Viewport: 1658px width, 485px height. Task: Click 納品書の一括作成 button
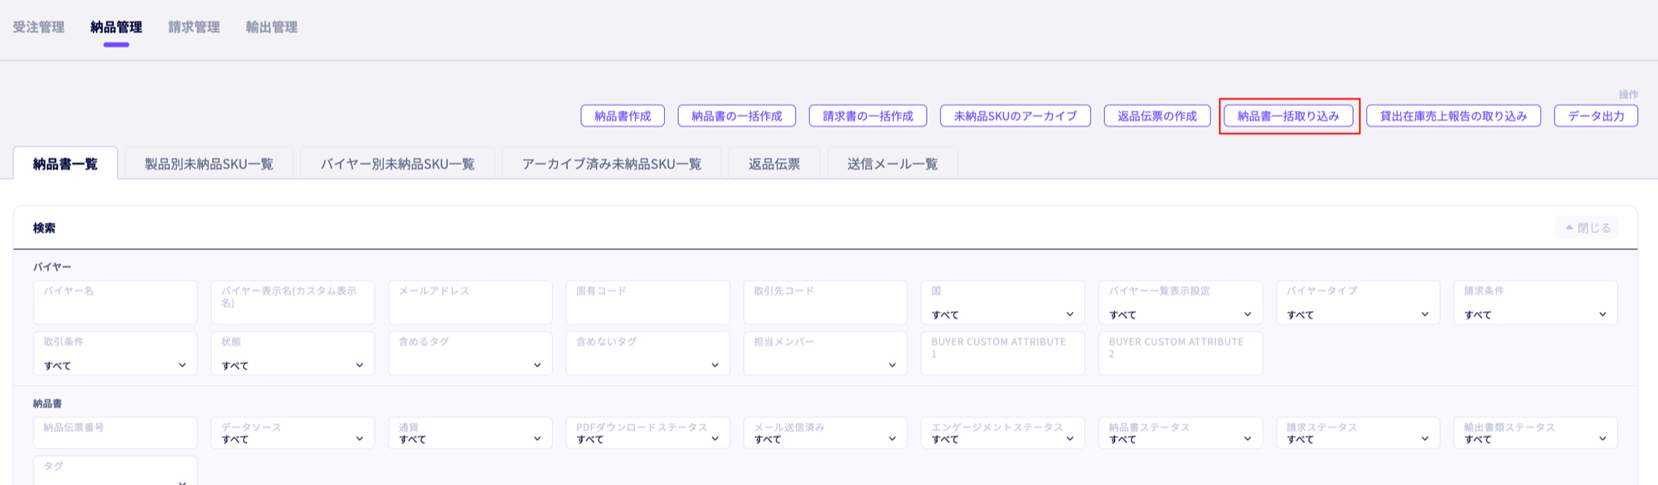[x=737, y=116]
